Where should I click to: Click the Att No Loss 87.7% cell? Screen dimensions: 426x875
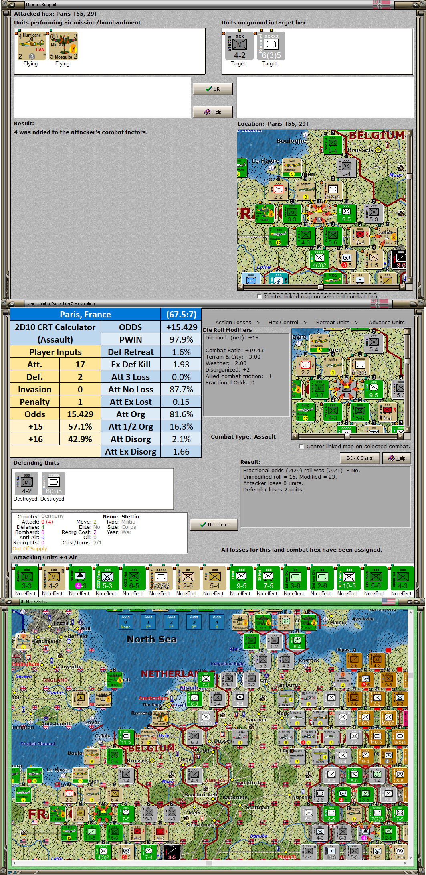click(181, 389)
